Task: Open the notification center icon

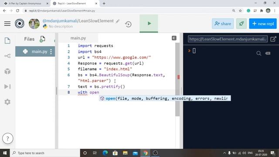Action: tap(272, 153)
